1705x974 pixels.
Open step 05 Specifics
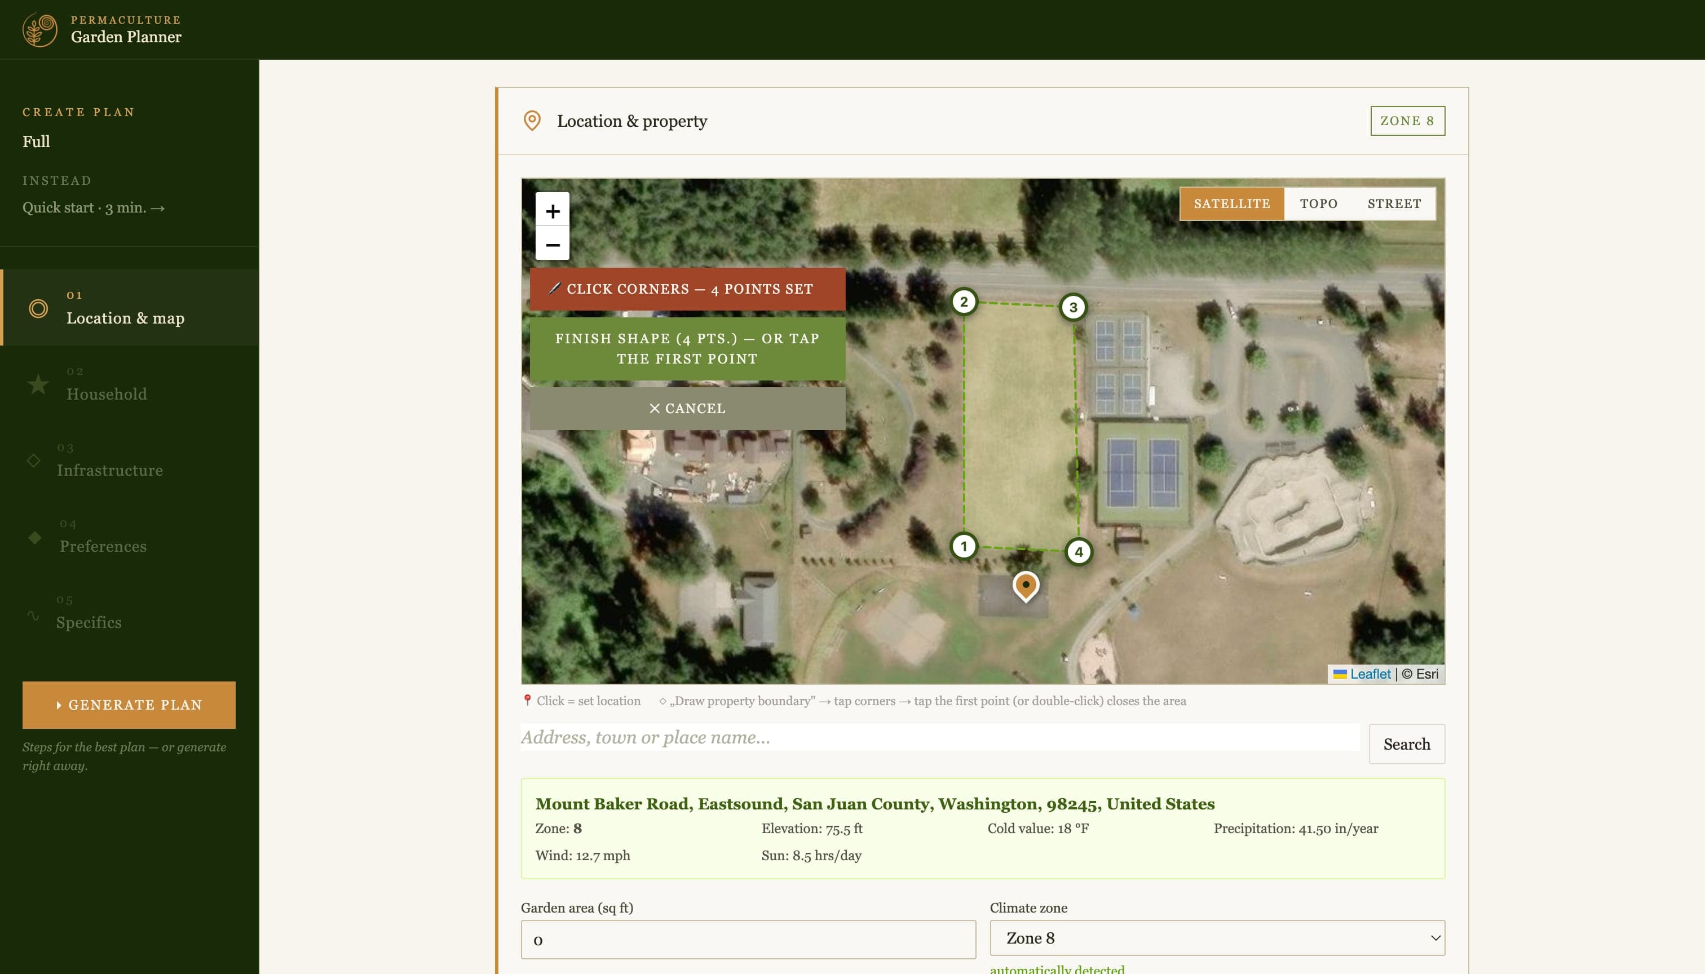point(130,613)
